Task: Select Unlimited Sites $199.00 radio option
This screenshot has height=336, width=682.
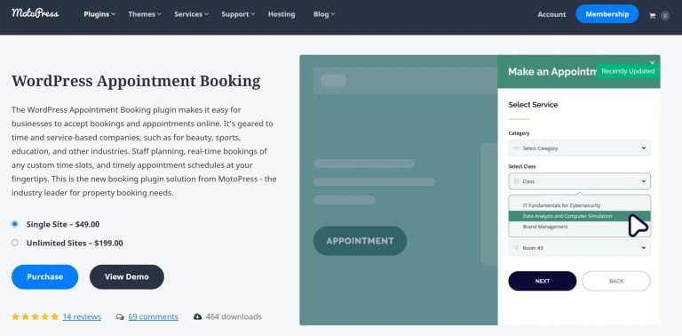Action: pos(15,243)
